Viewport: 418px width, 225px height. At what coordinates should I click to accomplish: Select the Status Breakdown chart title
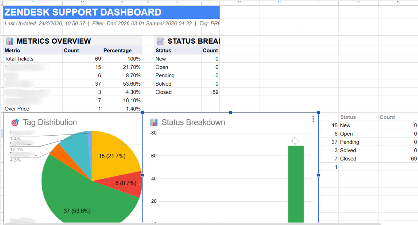(193, 123)
